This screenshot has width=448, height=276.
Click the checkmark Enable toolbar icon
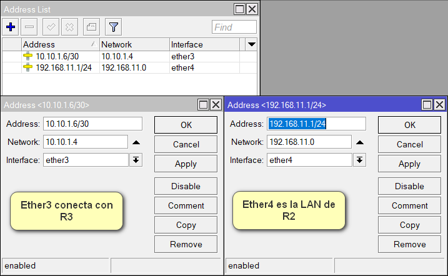51,27
